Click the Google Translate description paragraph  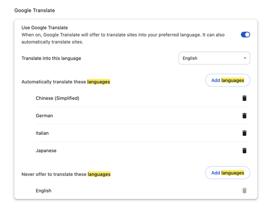pos(123,38)
